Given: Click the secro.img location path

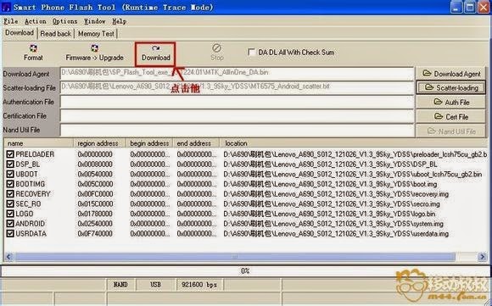Looking at the screenshot, I should click(332, 203).
